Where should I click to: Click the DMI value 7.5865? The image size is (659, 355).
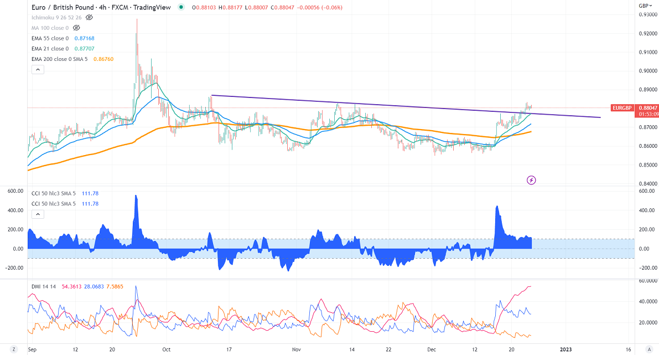[115, 286]
